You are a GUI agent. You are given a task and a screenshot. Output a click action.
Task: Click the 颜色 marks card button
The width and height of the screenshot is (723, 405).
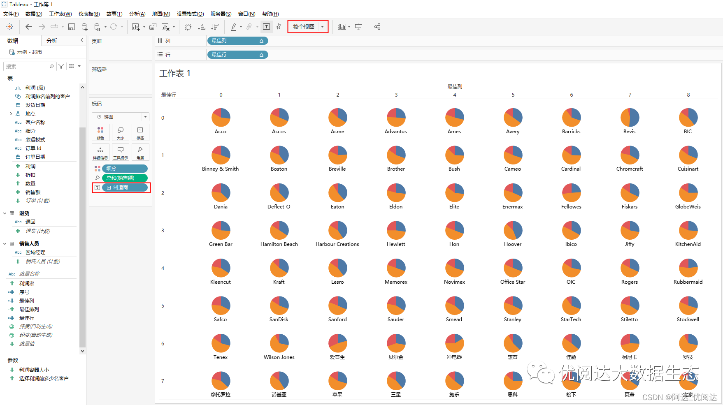(100, 133)
